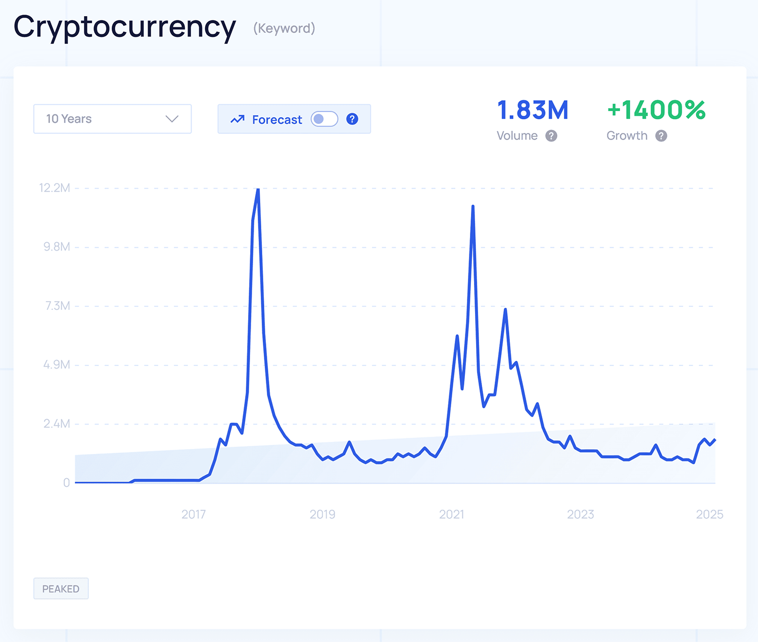Click the Forecast label text

coord(277,120)
